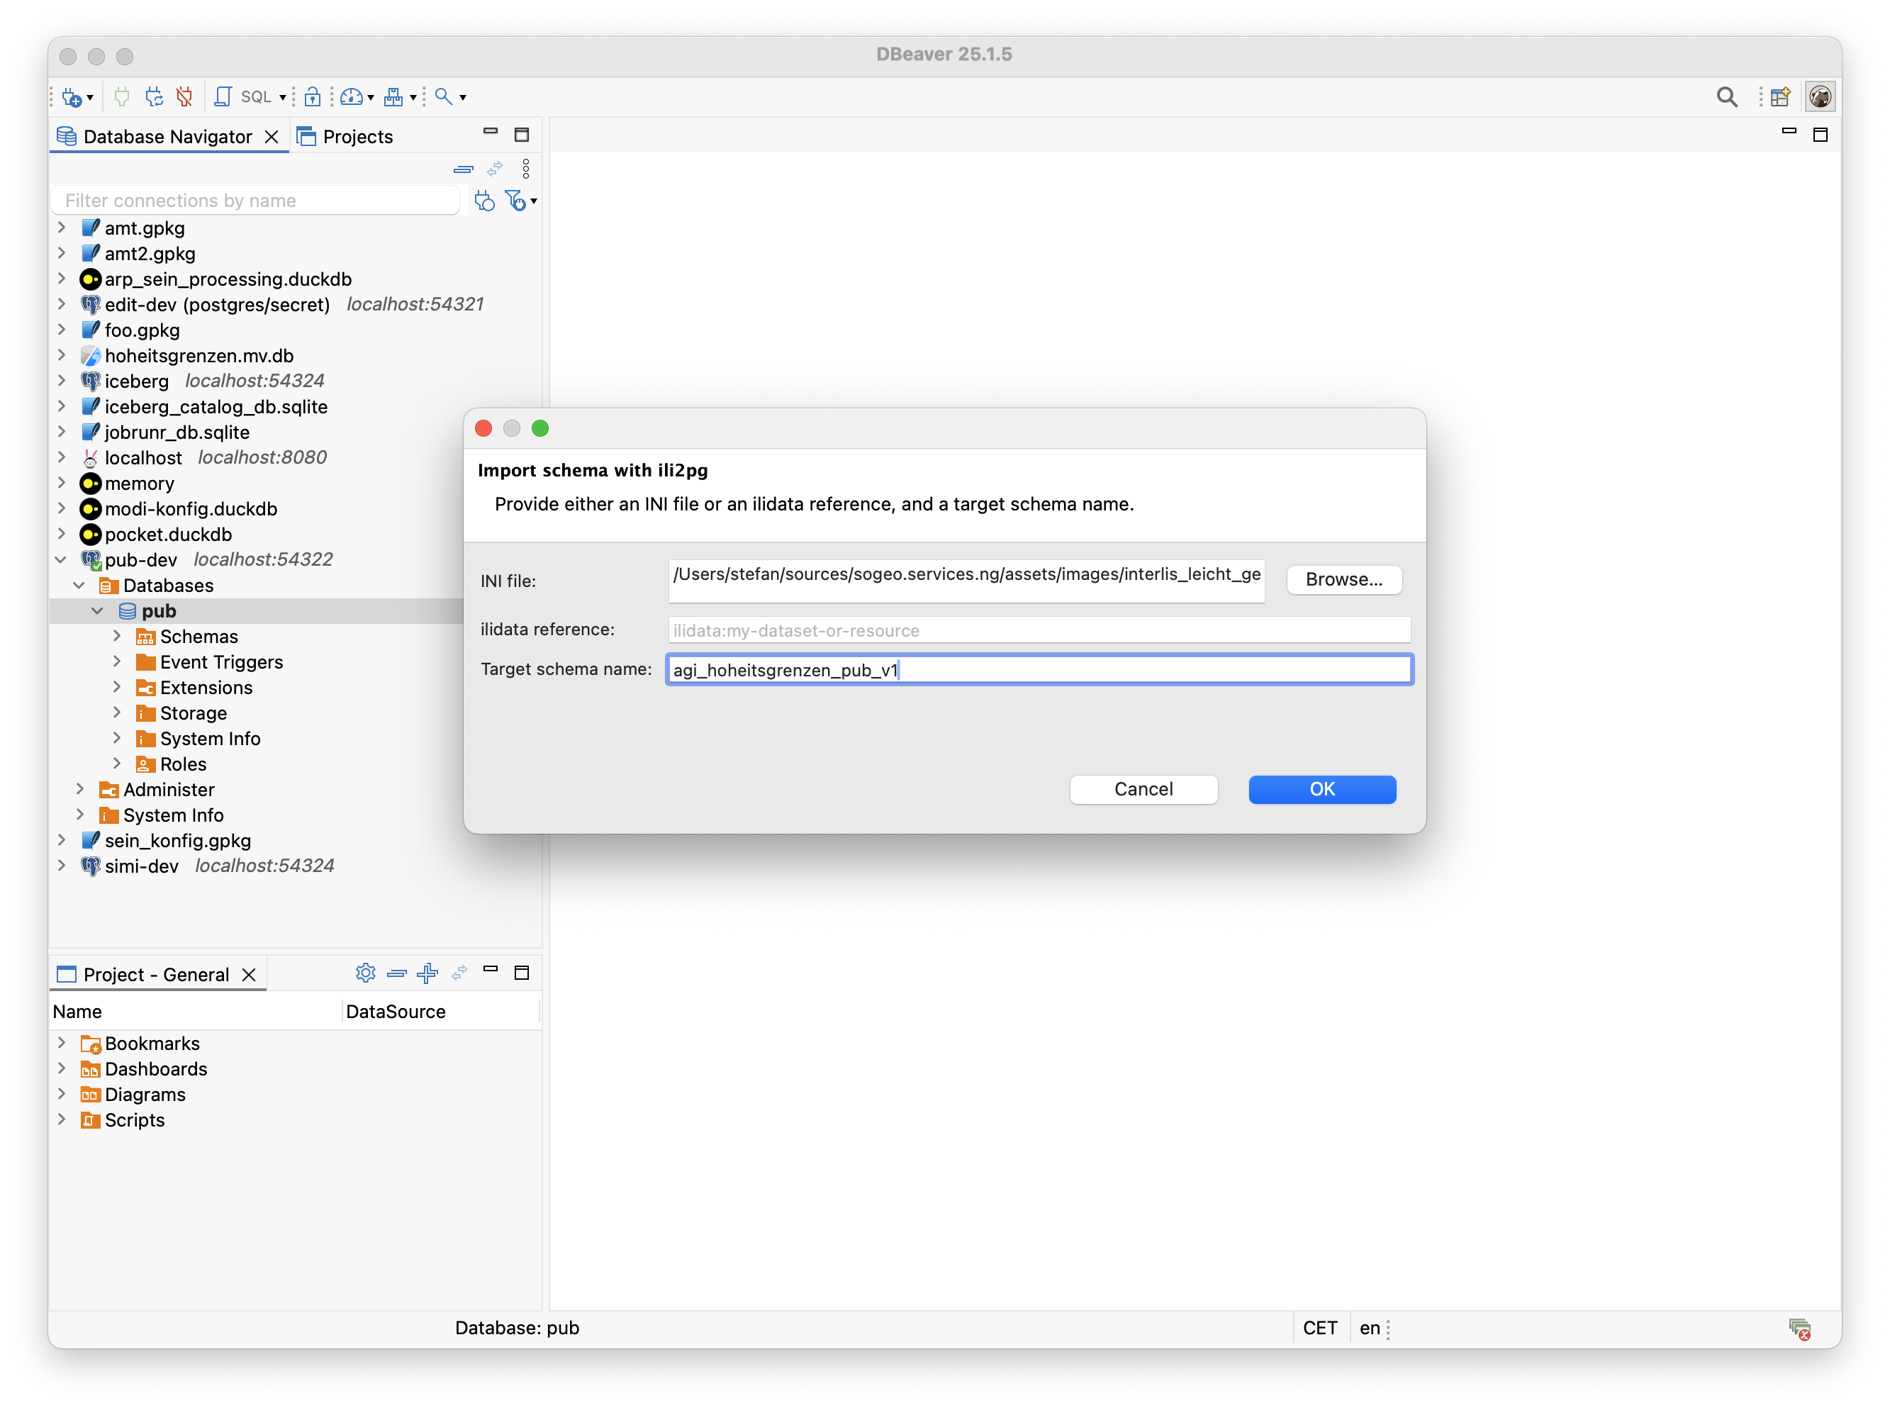
Task: Select the edit-dev (postgres/secret) connection
Action: point(216,304)
